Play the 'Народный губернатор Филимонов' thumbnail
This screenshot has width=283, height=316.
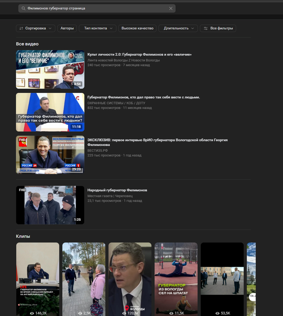tap(50, 205)
